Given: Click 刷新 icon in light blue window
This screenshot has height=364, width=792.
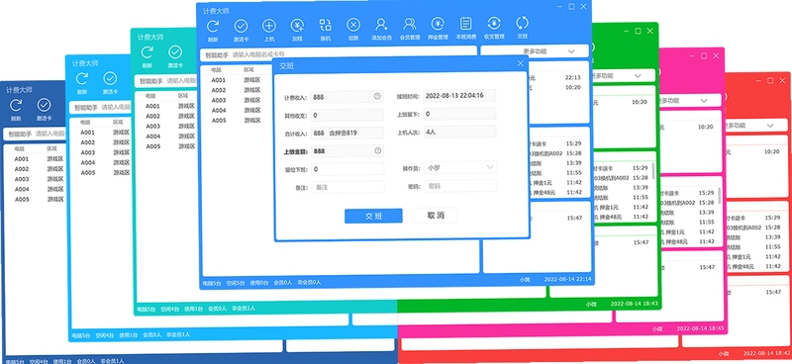Looking at the screenshot, I should (x=82, y=78).
